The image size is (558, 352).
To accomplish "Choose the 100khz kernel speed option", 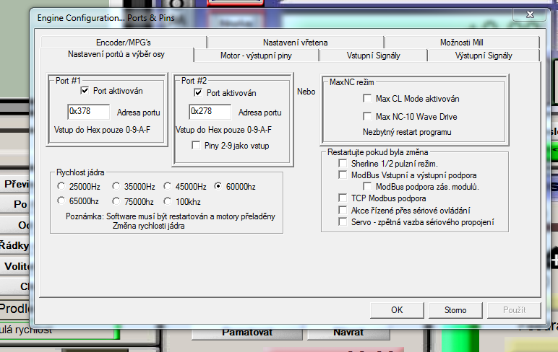I will (x=168, y=201).
